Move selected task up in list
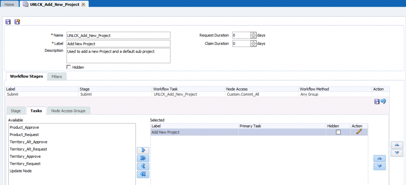 [x=379, y=158]
